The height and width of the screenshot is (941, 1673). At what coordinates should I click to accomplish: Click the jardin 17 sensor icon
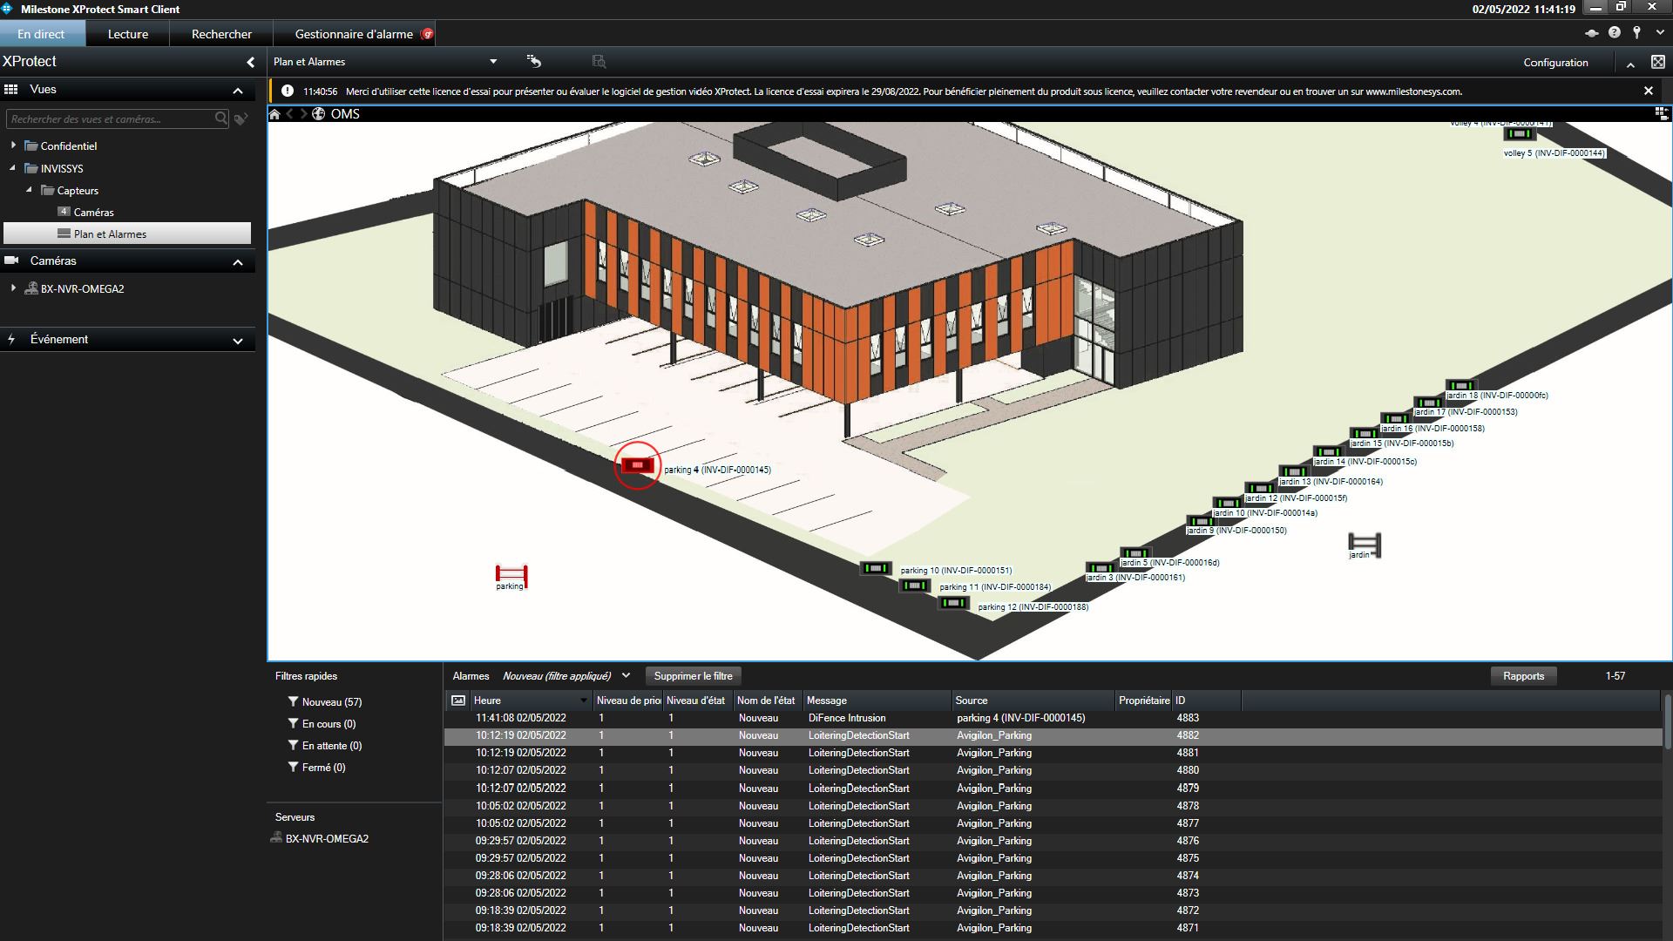(1428, 403)
